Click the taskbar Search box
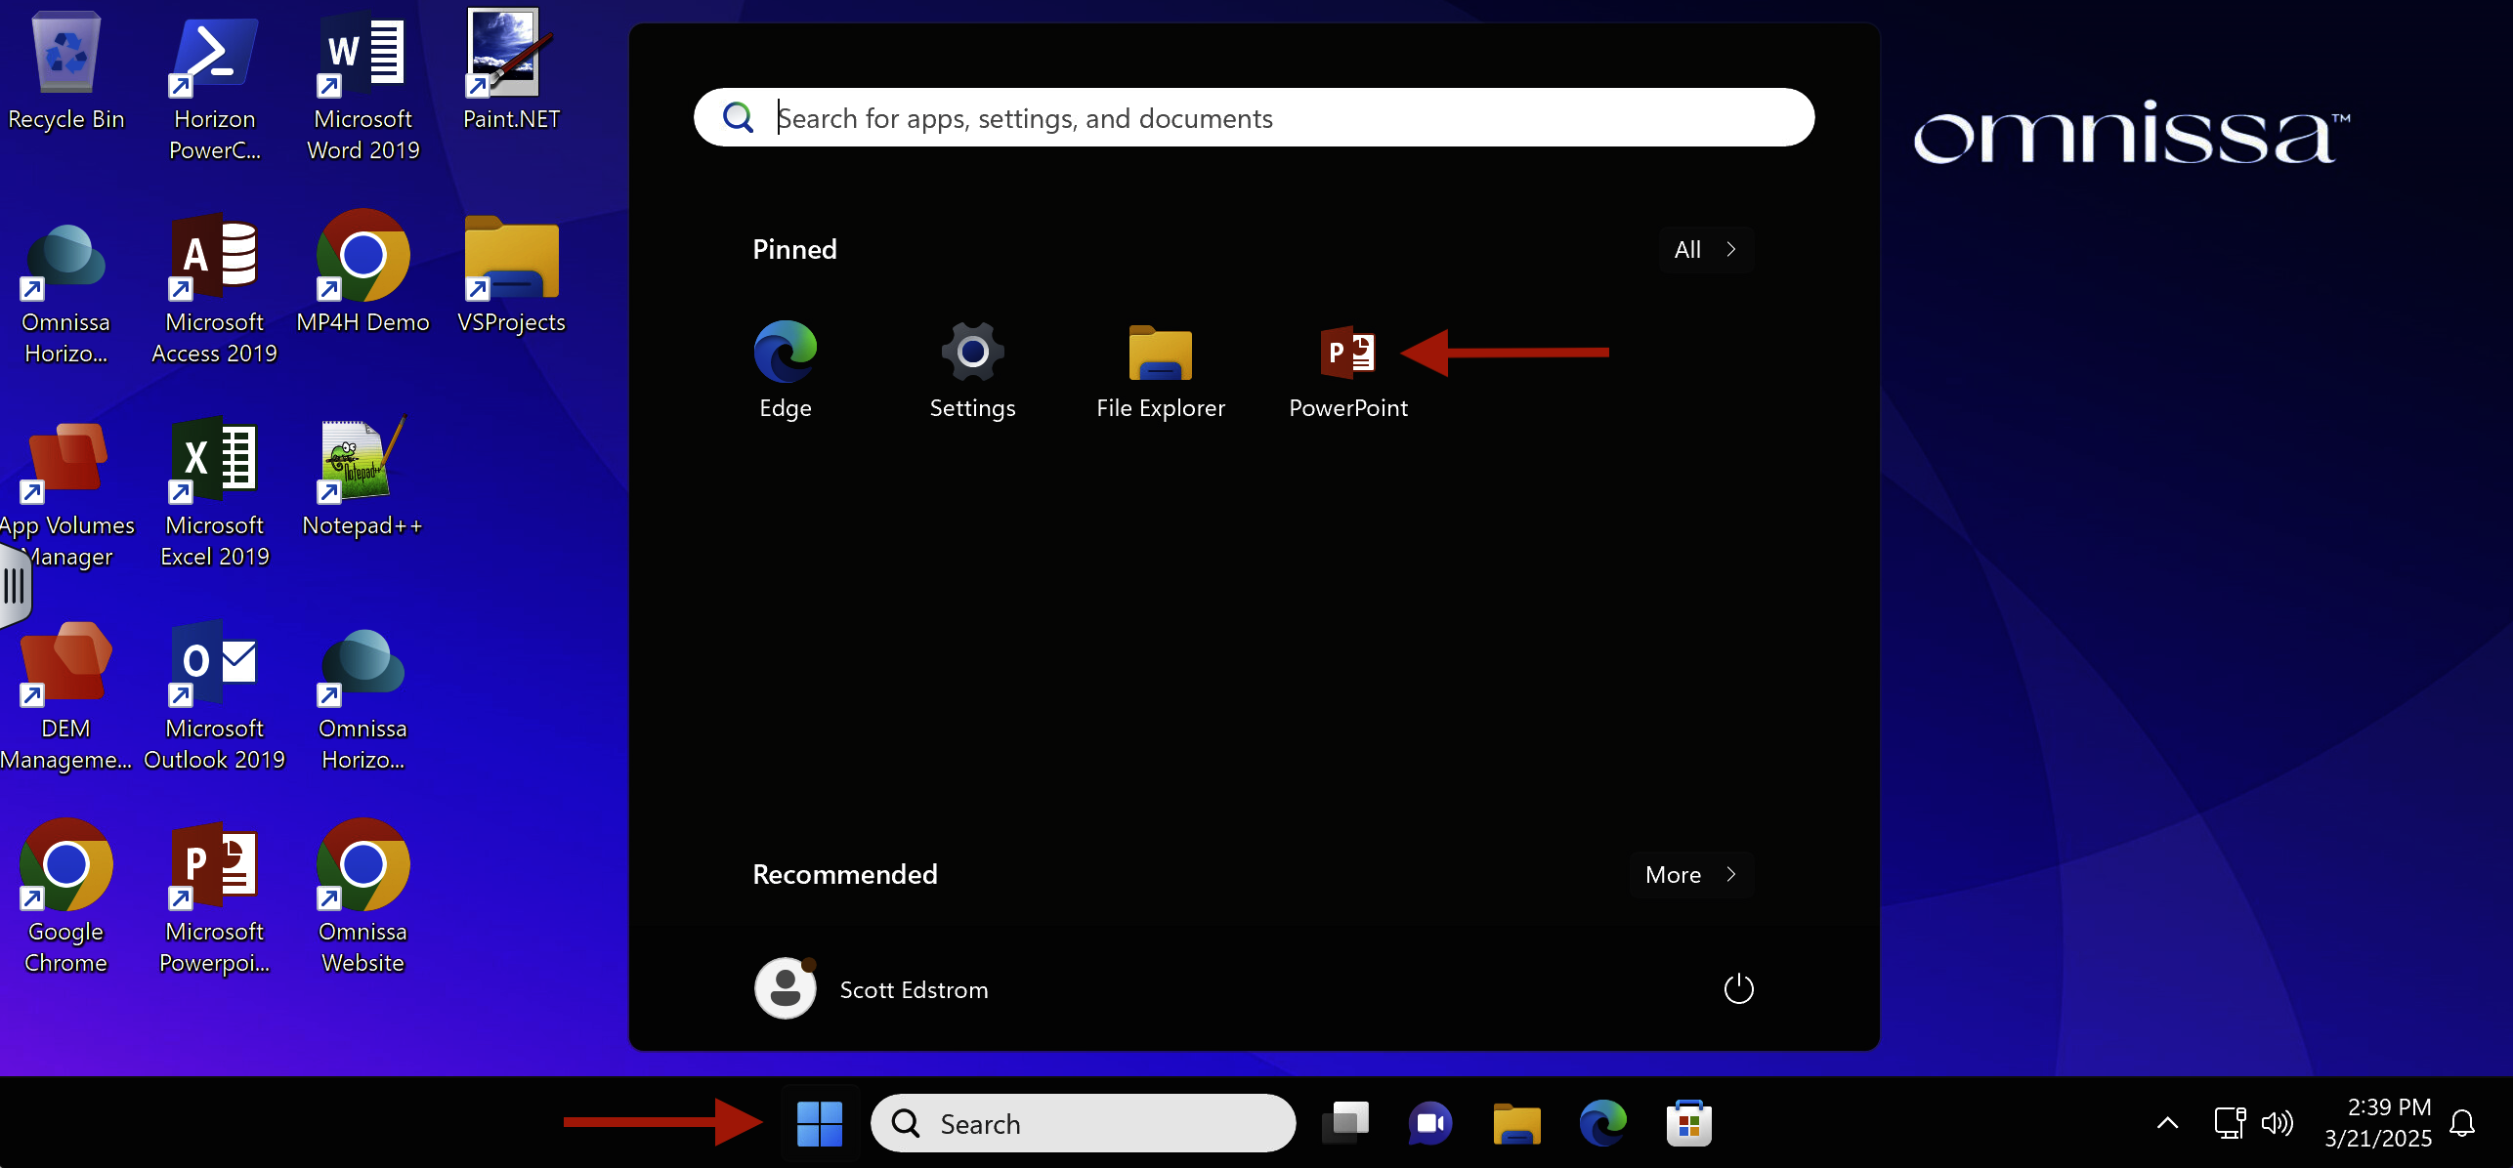2513x1168 pixels. (1083, 1123)
